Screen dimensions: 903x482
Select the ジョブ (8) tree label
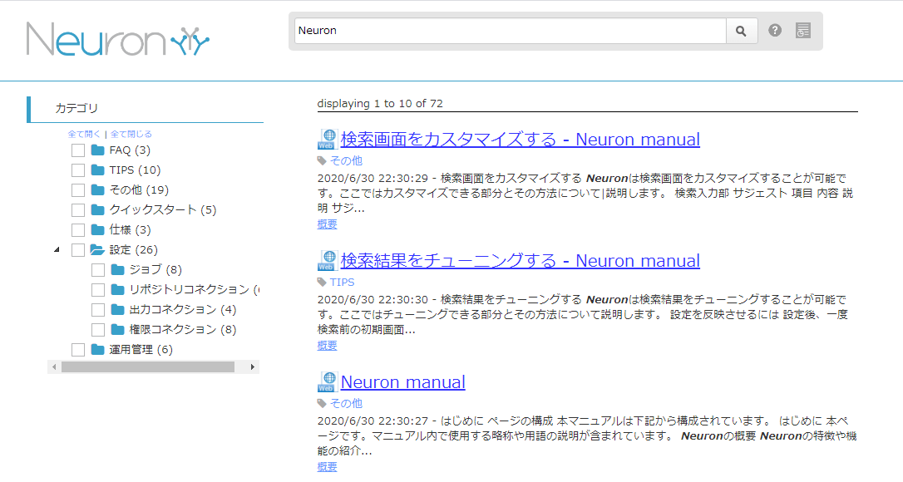point(155,269)
